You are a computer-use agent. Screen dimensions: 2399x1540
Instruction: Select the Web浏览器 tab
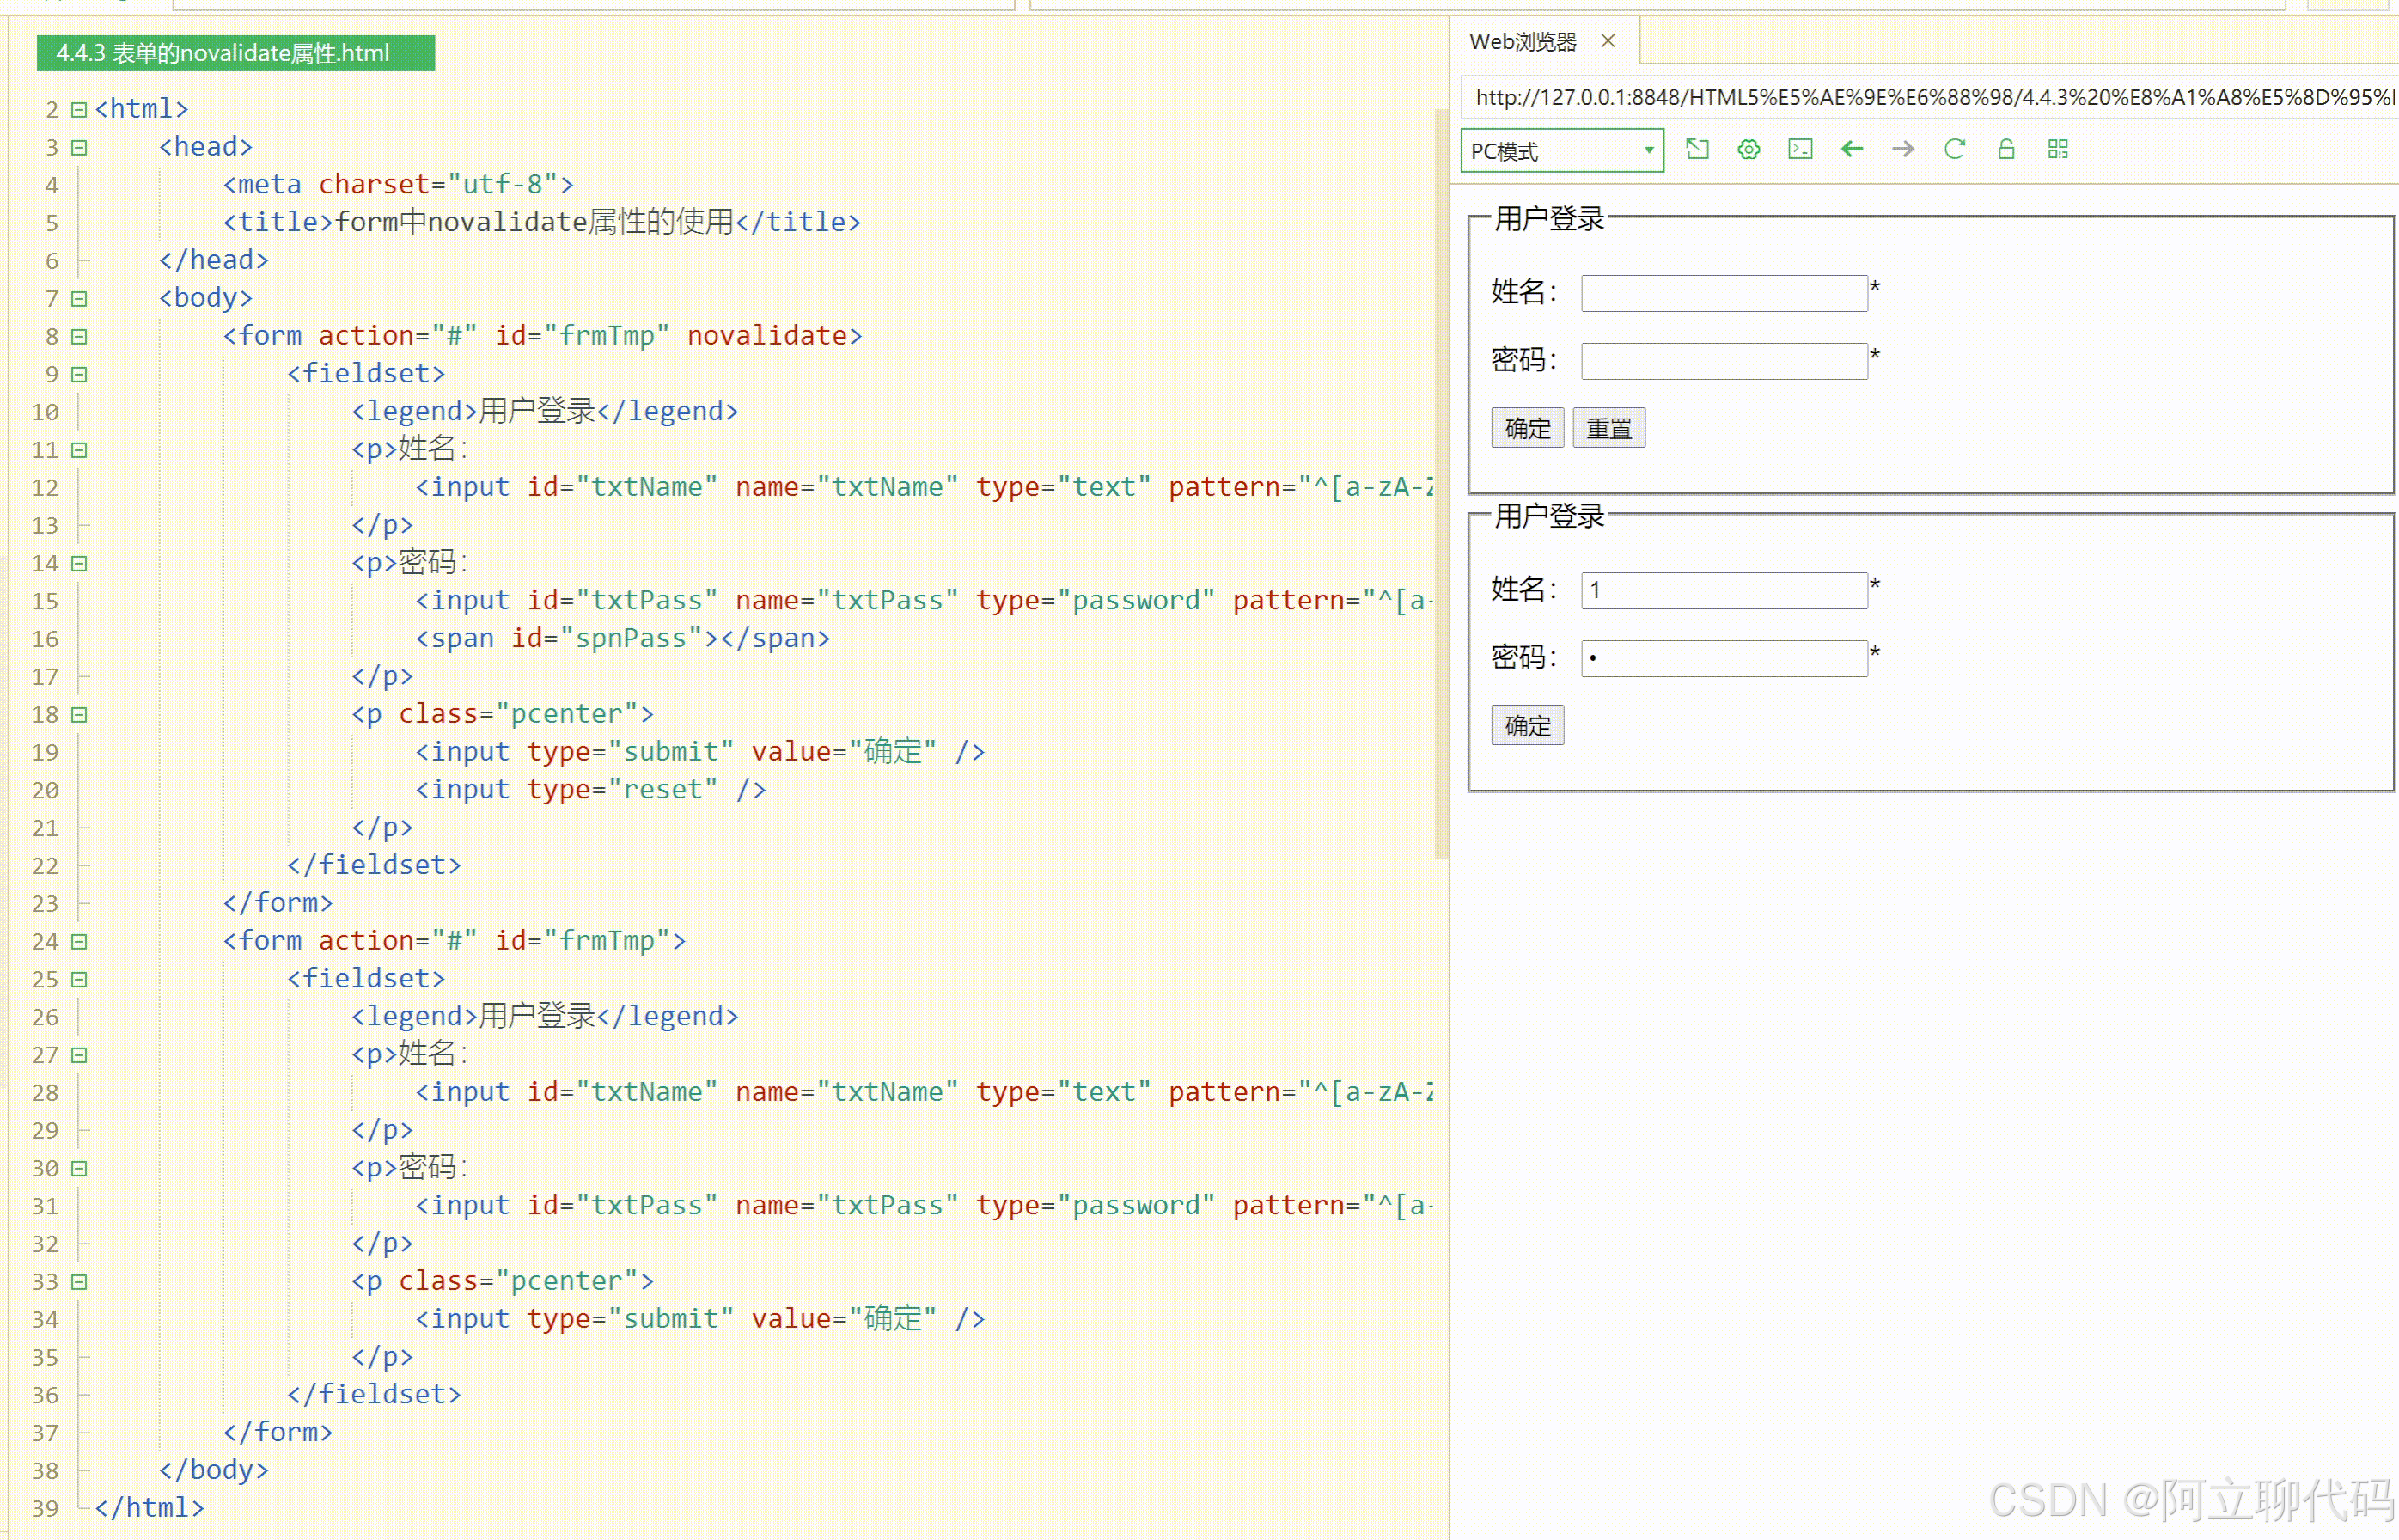click(x=1522, y=42)
